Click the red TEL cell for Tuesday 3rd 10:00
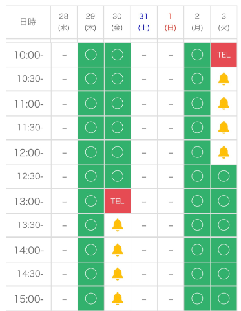Screen dimensions: 241x311 (x=224, y=54)
